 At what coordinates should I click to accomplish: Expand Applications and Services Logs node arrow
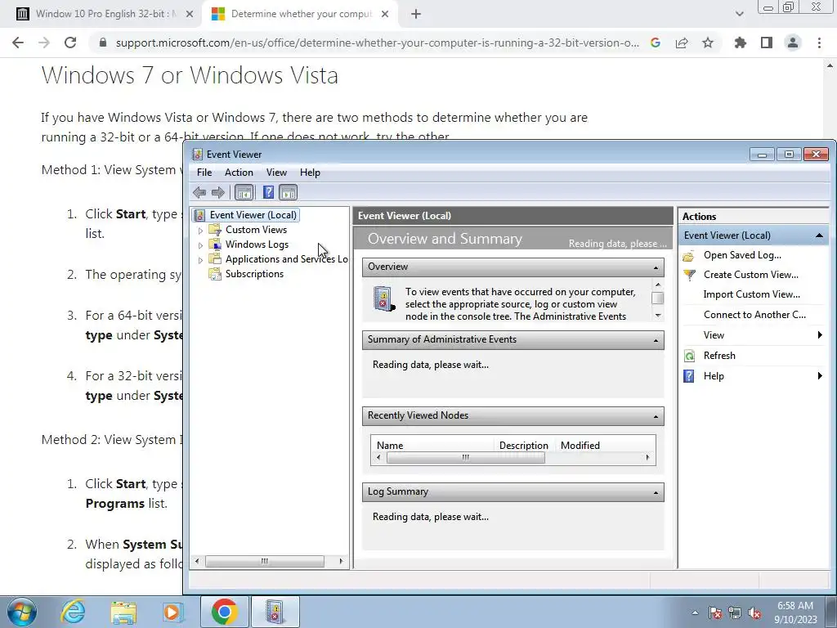coord(200,260)
